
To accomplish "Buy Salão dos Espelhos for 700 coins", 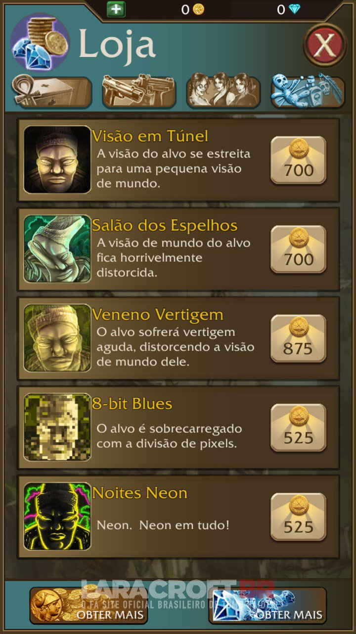I will [x=299, y=250].
